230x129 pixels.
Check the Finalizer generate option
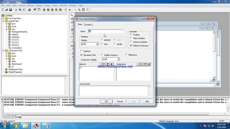(x=131, y=35)
